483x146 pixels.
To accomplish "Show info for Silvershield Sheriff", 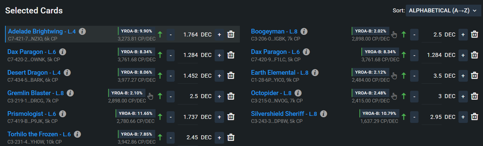I will coord(323,114).
